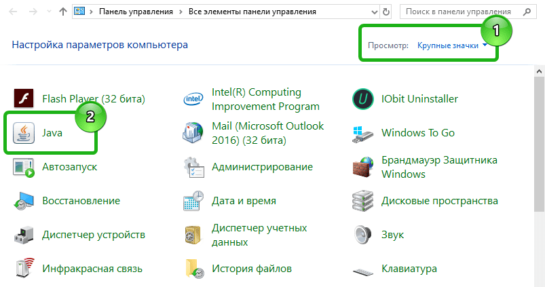This screenshot has height=287, width=545.
Task: Open the Java control panel icon
Action: click(x=24, y=133)
